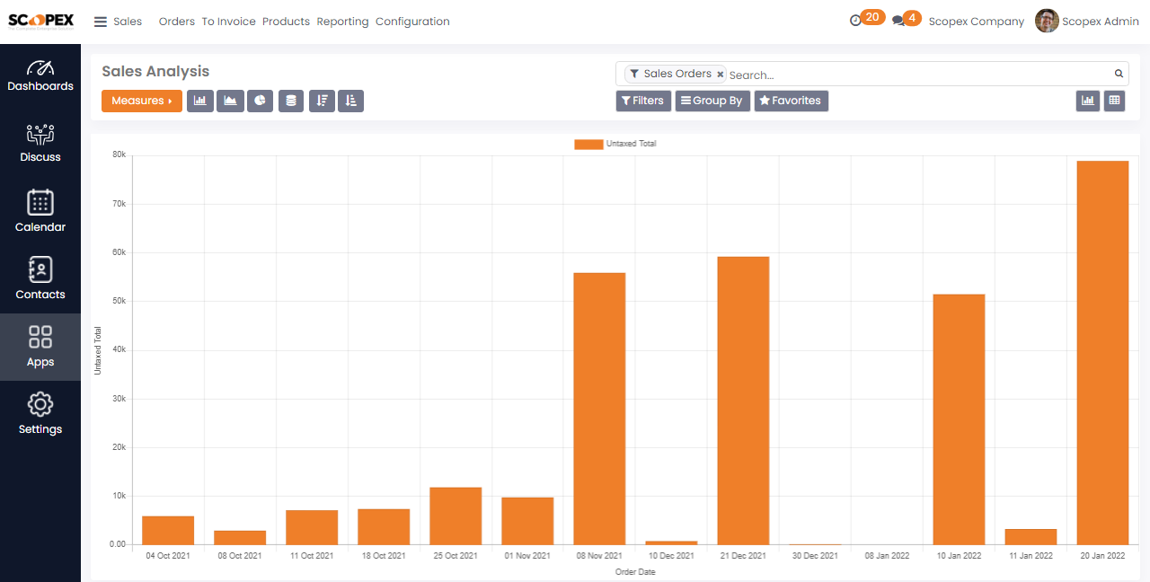Open the Measures dropdown
The width and height of the screenshot is (1150, 582).
(x=141, y=101)
